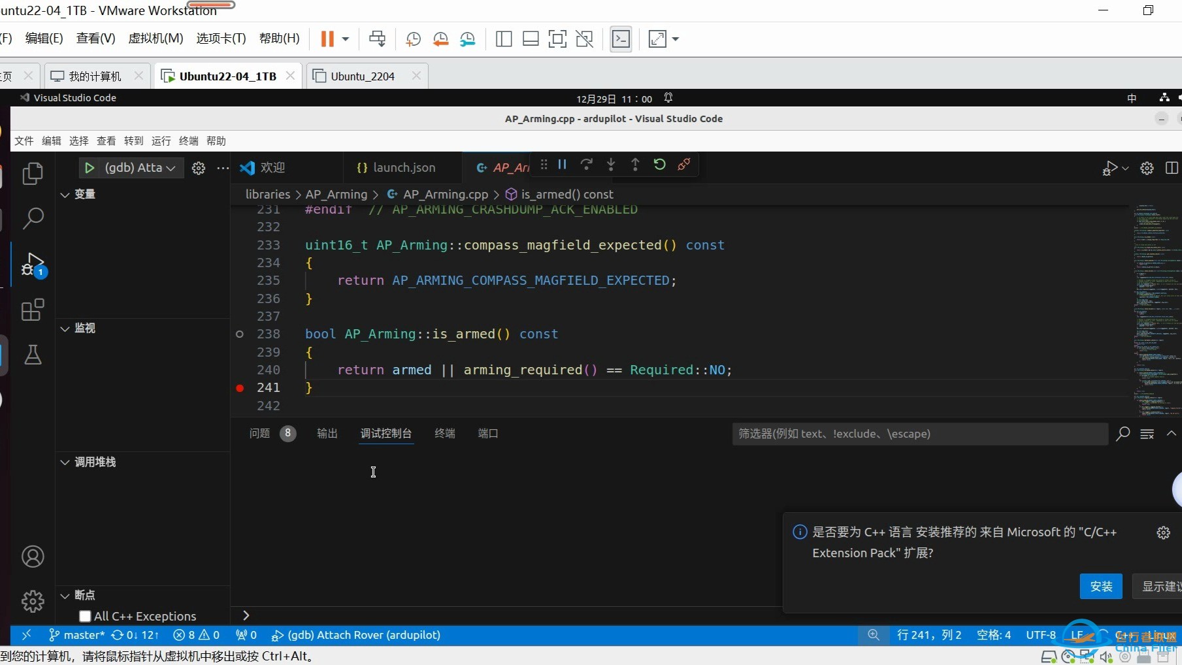Open the Extensions view
Screen dimensions: 1182x665
(33, 310)
